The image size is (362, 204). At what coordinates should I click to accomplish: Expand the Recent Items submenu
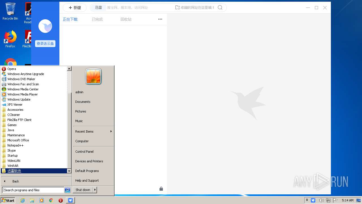click(x=93, y=131)
